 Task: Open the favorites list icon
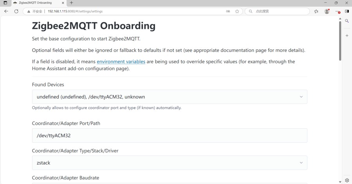point(316,11)
